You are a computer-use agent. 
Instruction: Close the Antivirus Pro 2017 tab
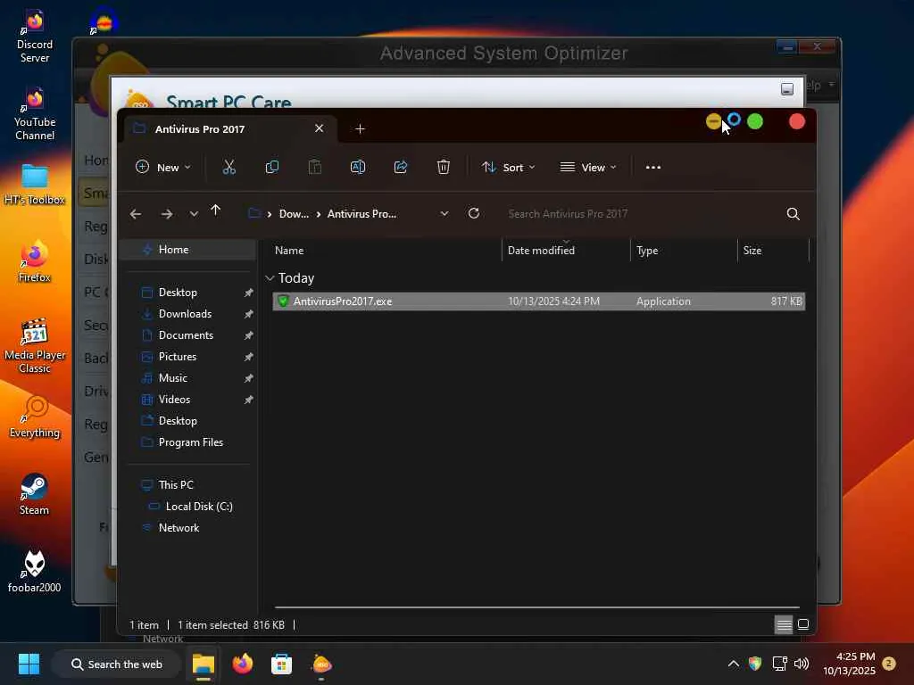(x=319, y=128)
